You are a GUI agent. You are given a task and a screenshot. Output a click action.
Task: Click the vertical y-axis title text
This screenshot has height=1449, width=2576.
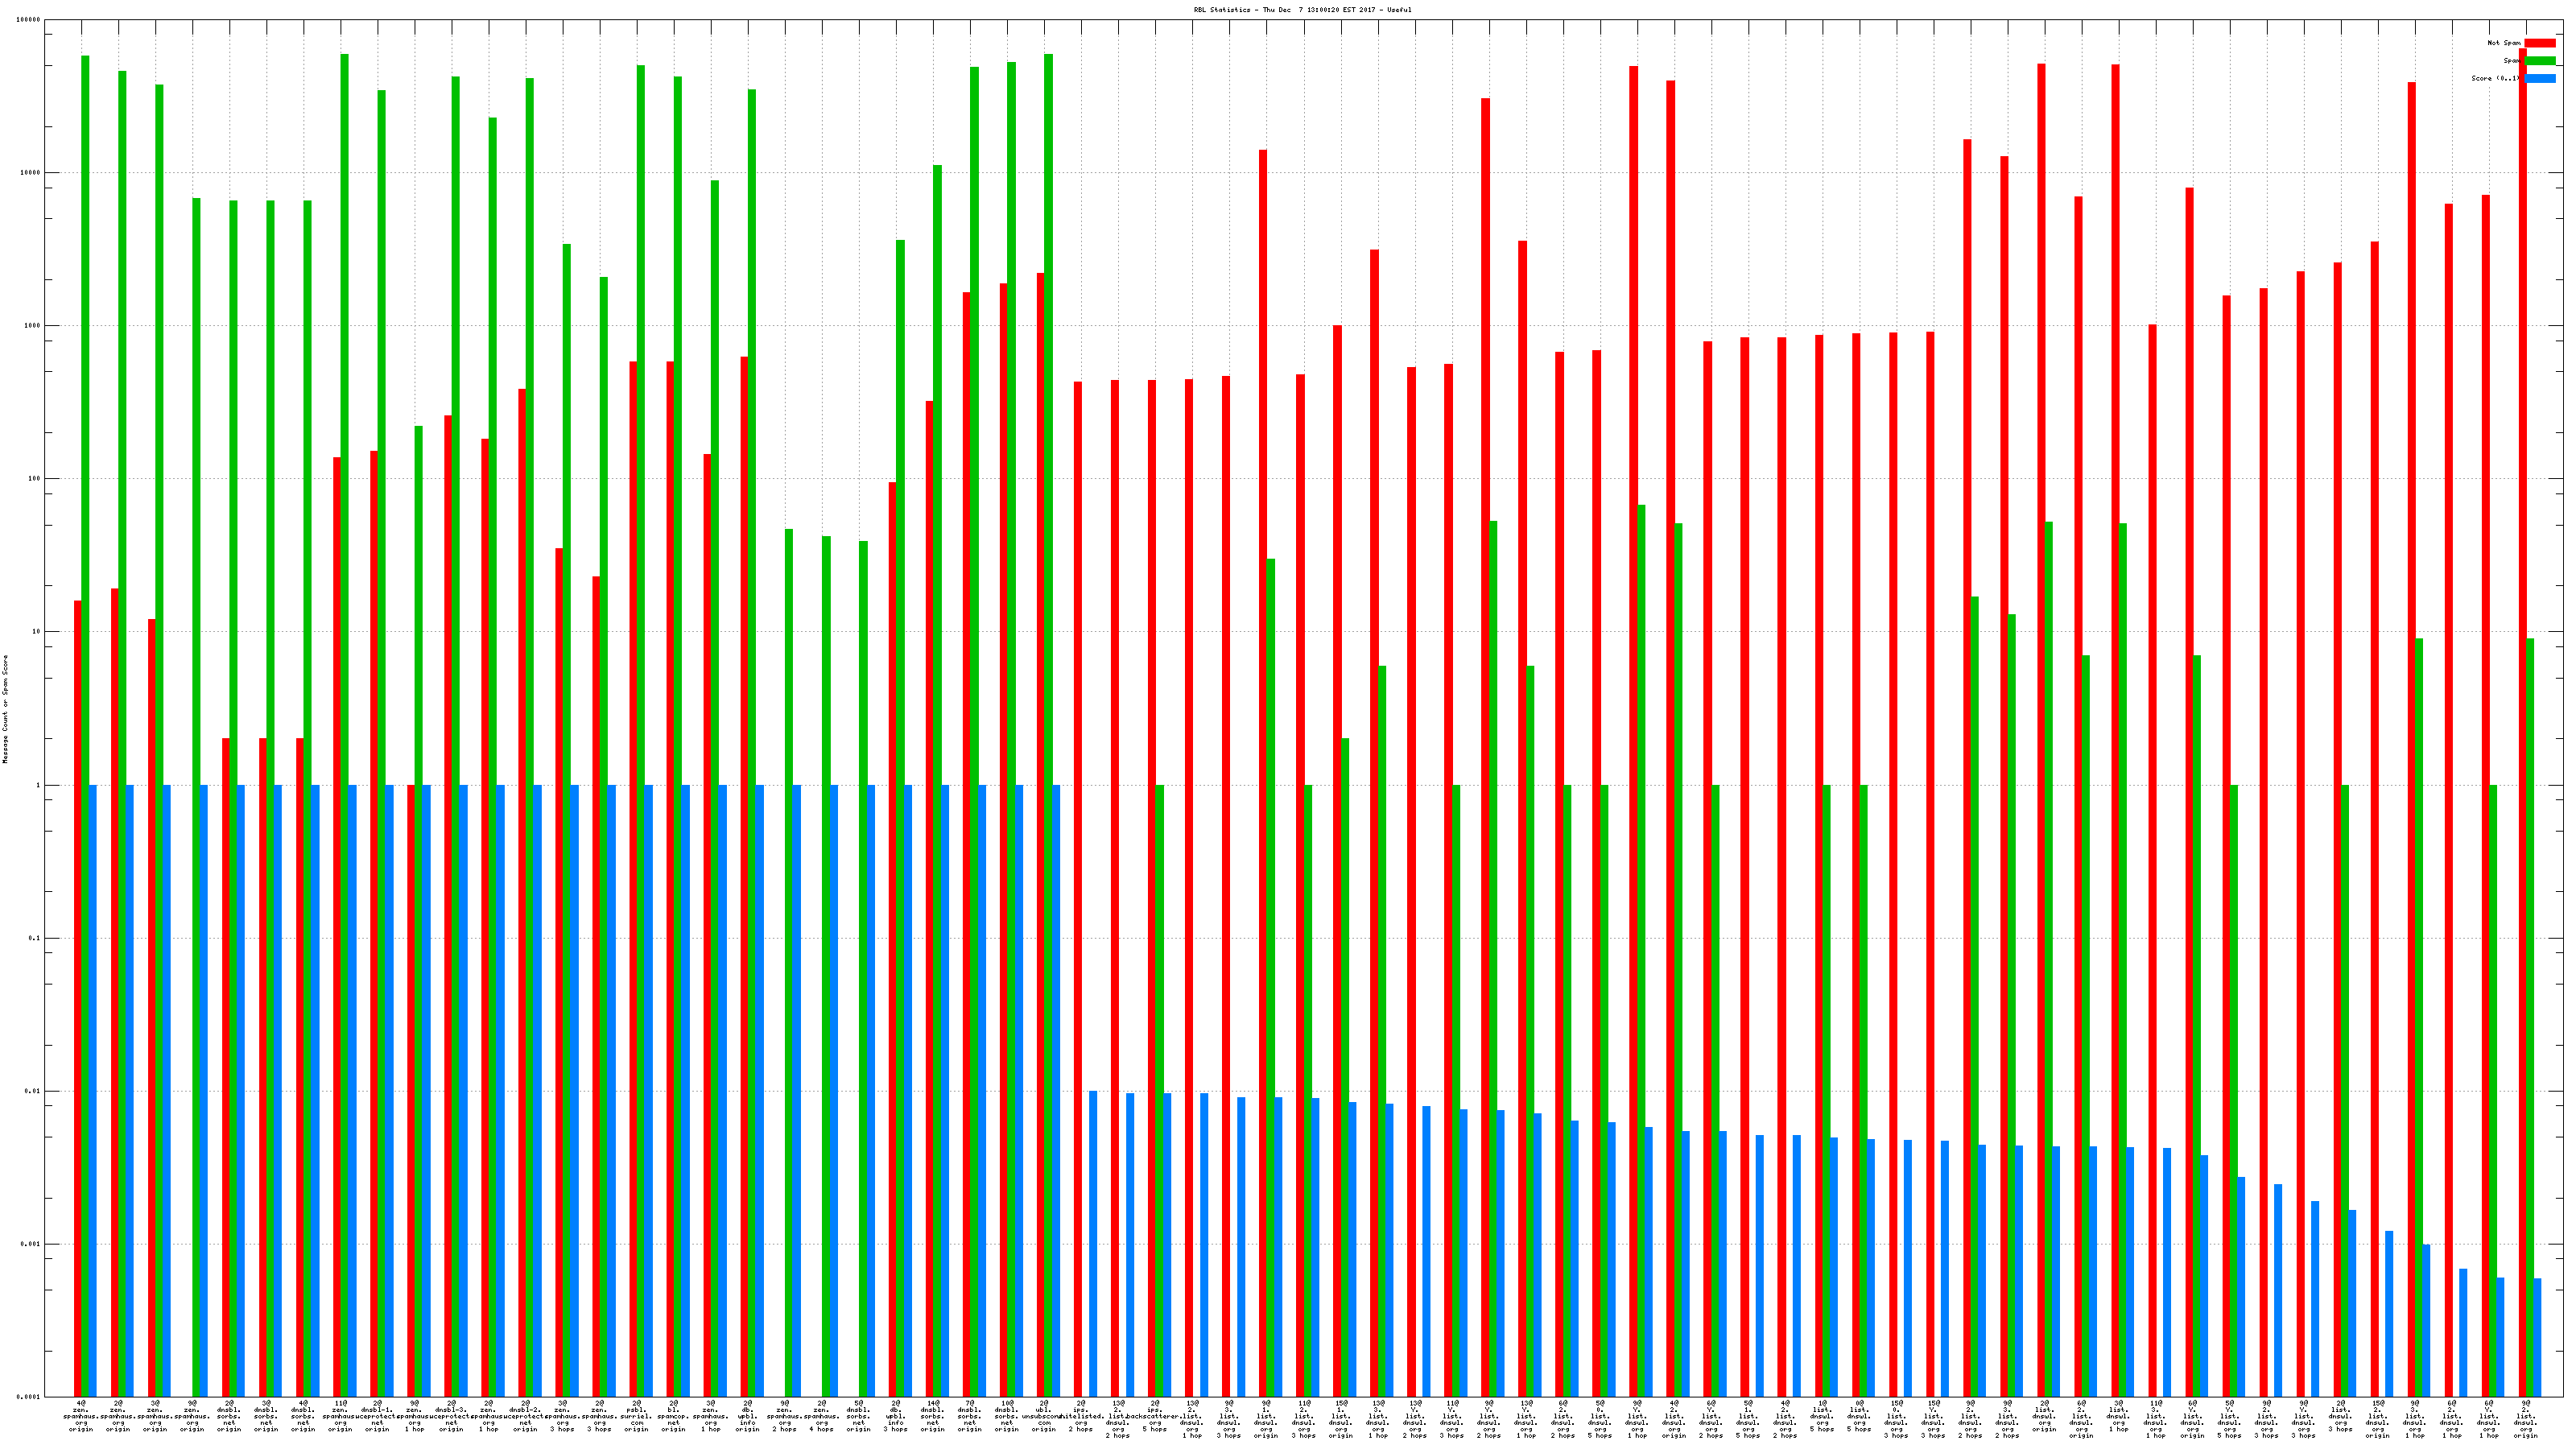coord(5,709)
